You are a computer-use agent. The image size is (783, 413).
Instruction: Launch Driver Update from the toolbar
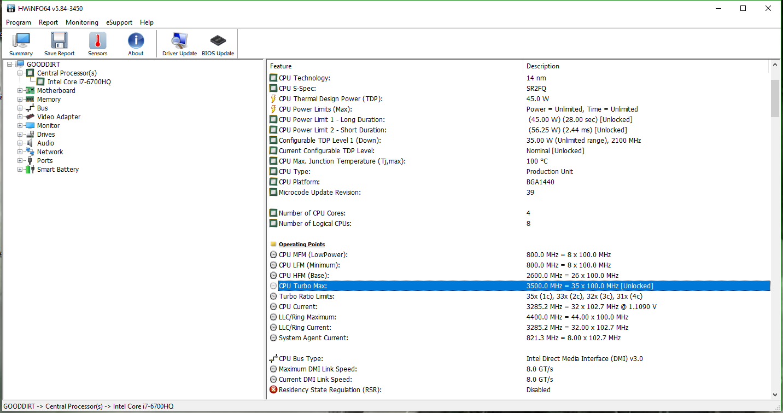pyautogui.click(x=179, y=44)
